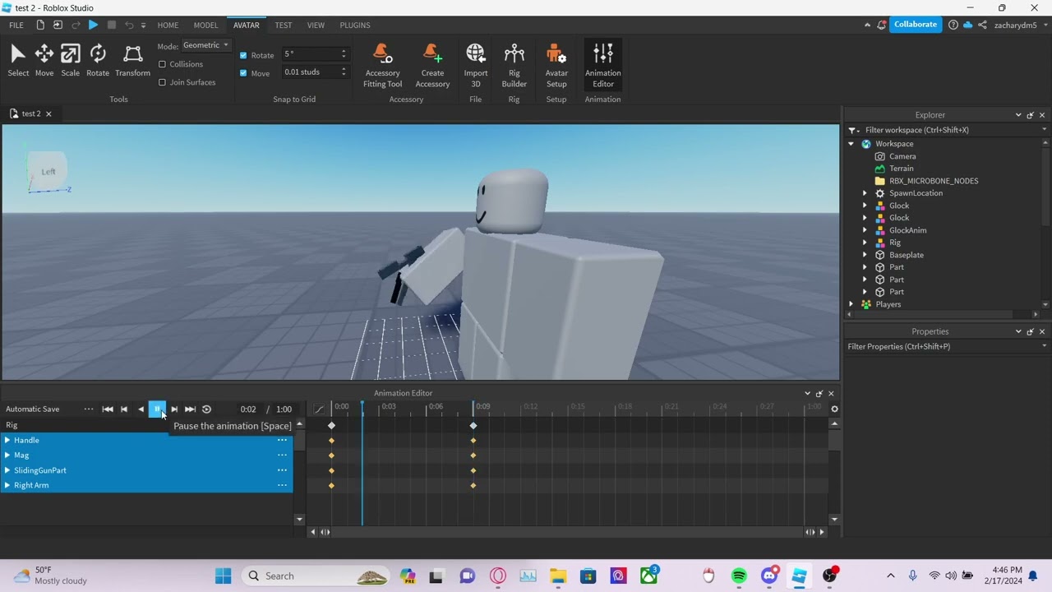Click the Collaborate button
The height and width of the screenshot is (592, 1052).
[x=916, y=25]
